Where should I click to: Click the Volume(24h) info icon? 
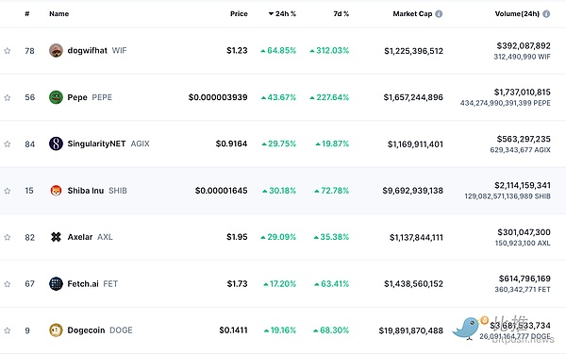546,14
